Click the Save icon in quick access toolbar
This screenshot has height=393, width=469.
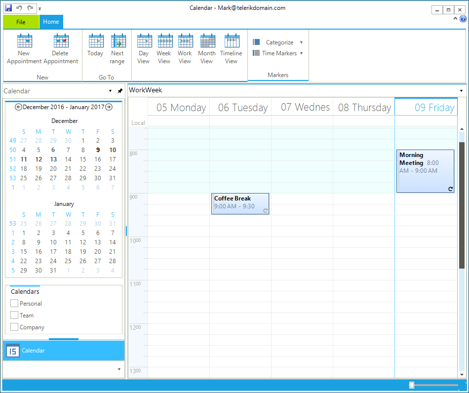tap(8, 8)
